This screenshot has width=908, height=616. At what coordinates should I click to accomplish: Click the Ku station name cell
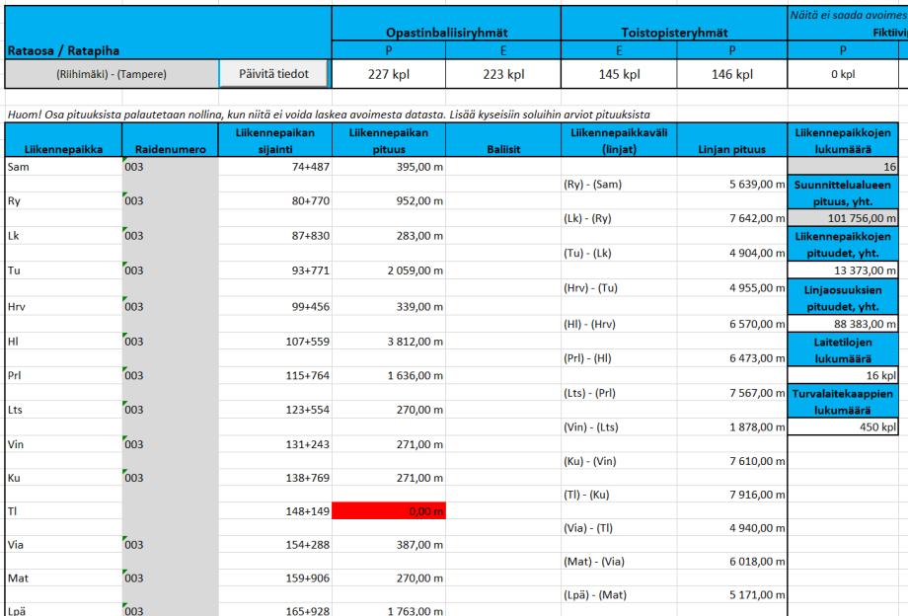(x=64, y=478)
